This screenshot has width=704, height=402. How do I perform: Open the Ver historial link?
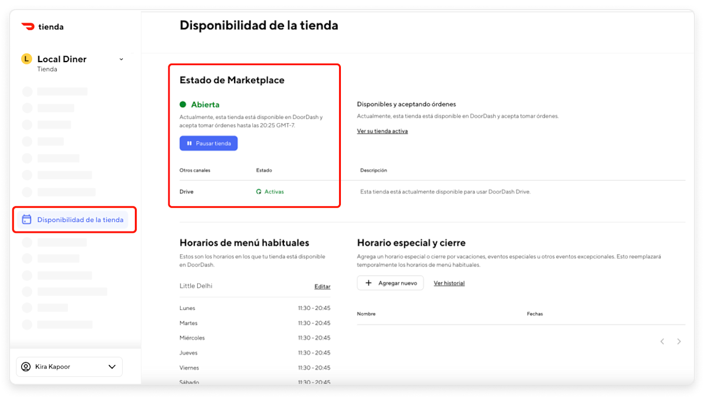point(449,283)
